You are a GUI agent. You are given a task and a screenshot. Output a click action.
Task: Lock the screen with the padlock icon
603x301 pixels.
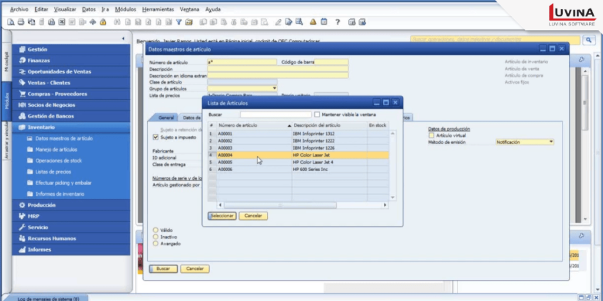point(102,22)
